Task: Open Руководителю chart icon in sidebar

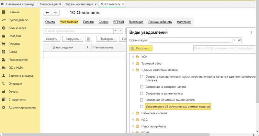Action: [x=4, y=20]
